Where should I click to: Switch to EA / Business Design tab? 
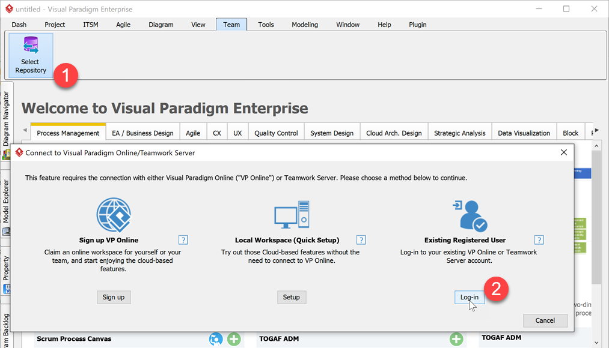pos(142,133)
